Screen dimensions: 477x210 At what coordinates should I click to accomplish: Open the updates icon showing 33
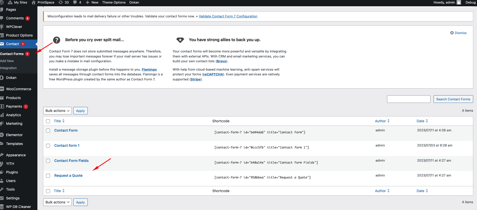pos(61,2)
